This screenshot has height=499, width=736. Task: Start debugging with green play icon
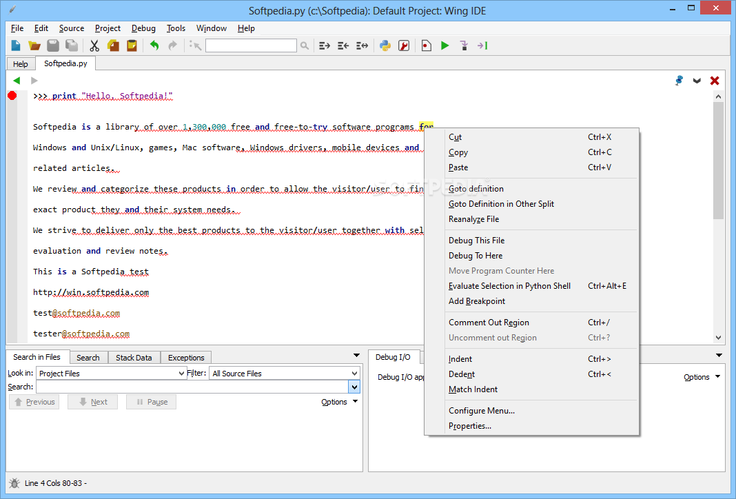[445, 45]
